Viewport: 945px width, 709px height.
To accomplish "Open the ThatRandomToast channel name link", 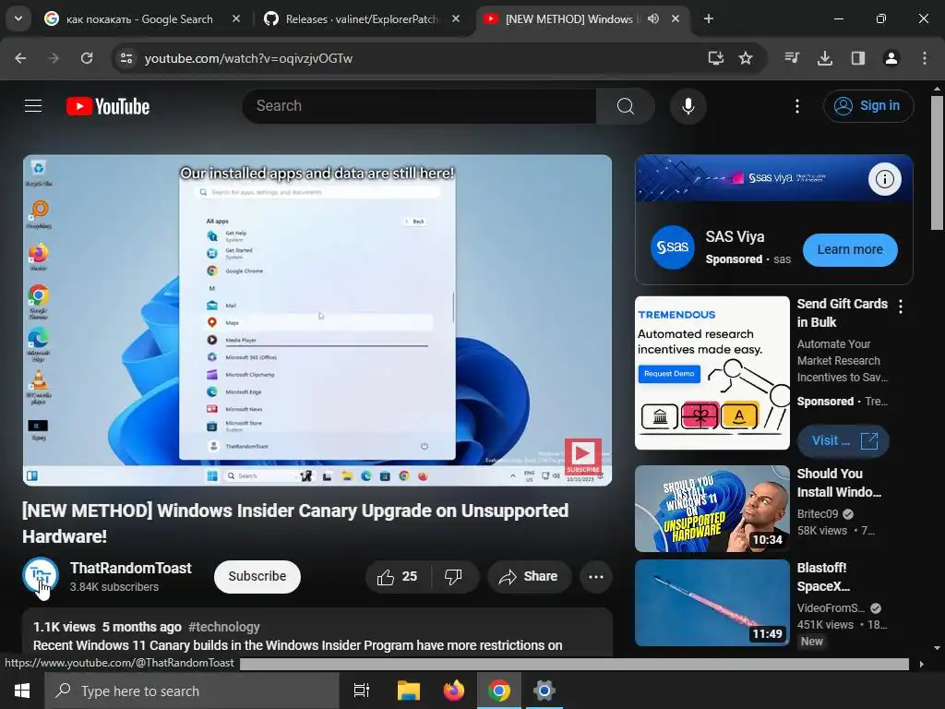I will coord(131,568).
